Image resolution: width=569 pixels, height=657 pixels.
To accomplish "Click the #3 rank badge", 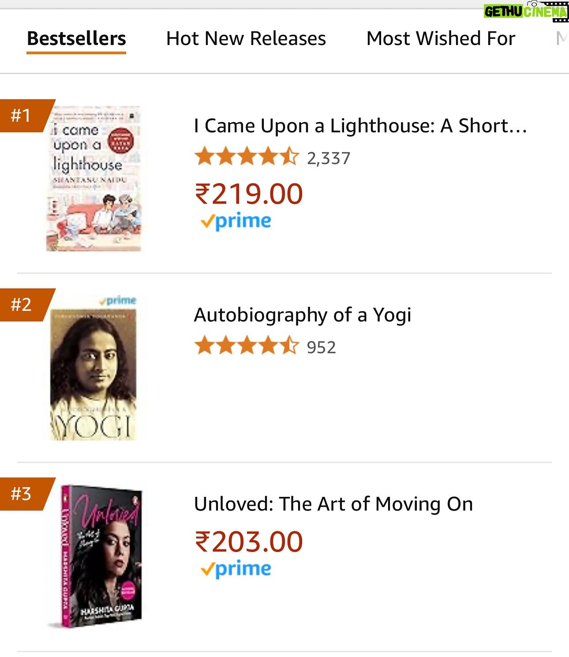I will coord(23,494).
